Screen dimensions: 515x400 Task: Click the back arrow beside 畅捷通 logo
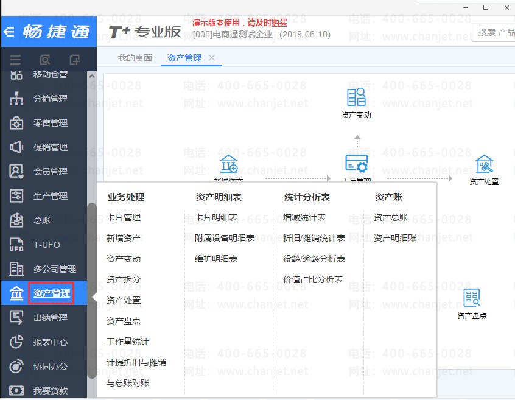9,32
